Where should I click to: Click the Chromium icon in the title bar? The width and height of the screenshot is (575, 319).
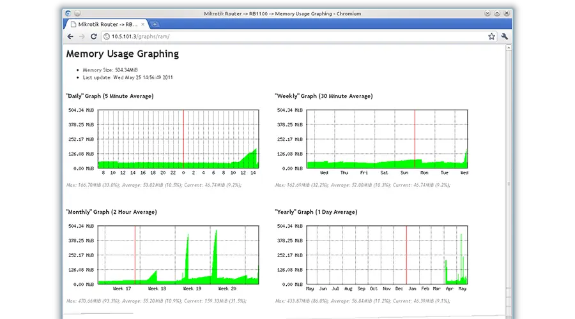(x=68, y=13)
